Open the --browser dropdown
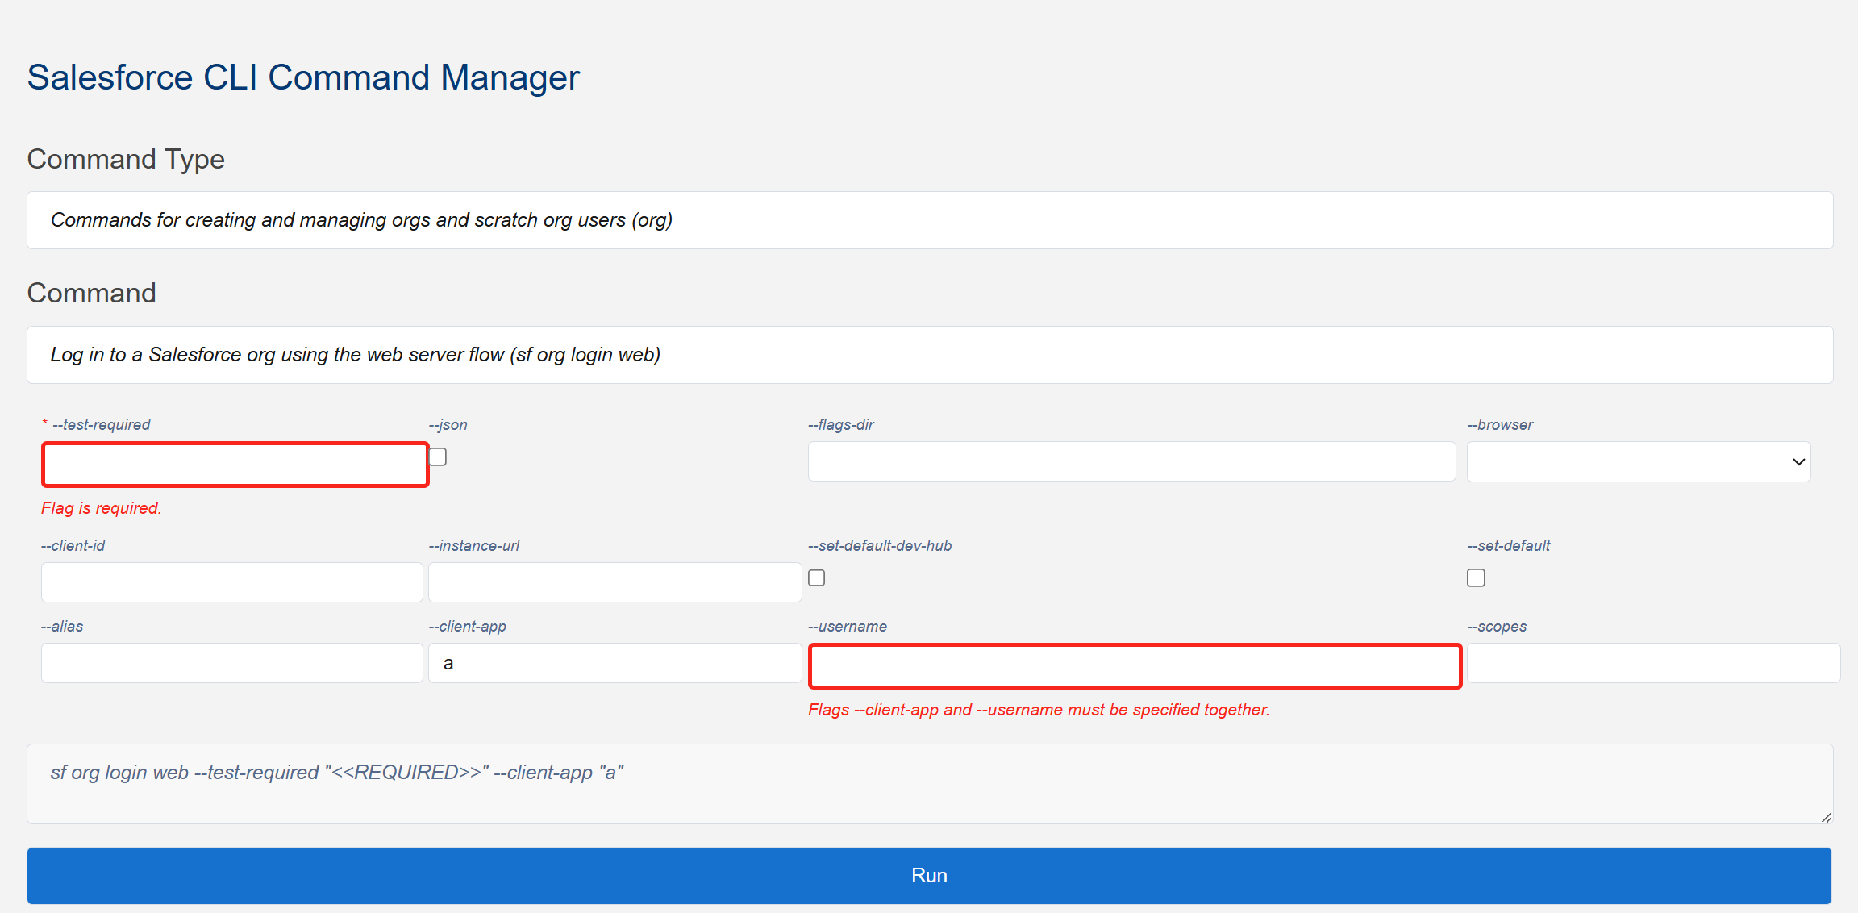This screenshot has width=1858, height=913. pyautogui.click(x=1637, y=462)
